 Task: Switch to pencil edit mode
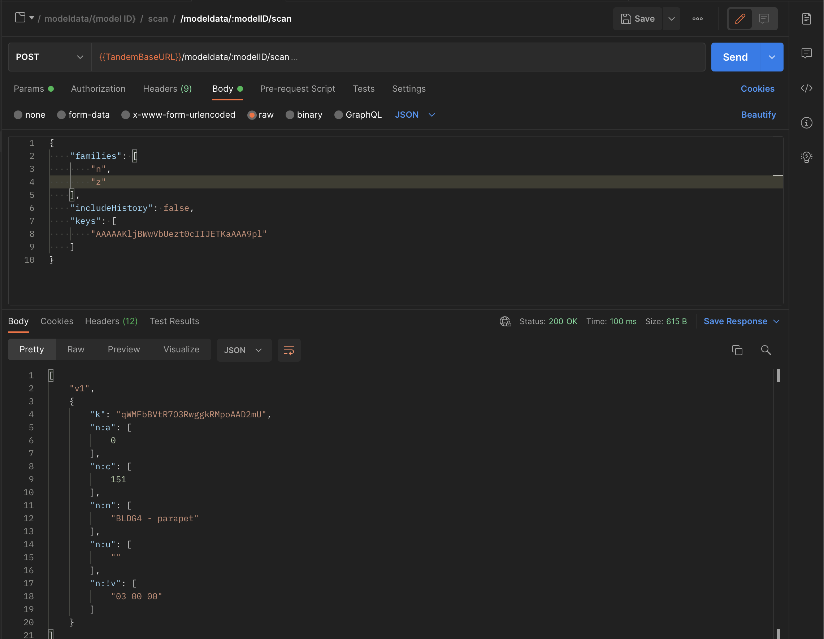coord(740,18)
